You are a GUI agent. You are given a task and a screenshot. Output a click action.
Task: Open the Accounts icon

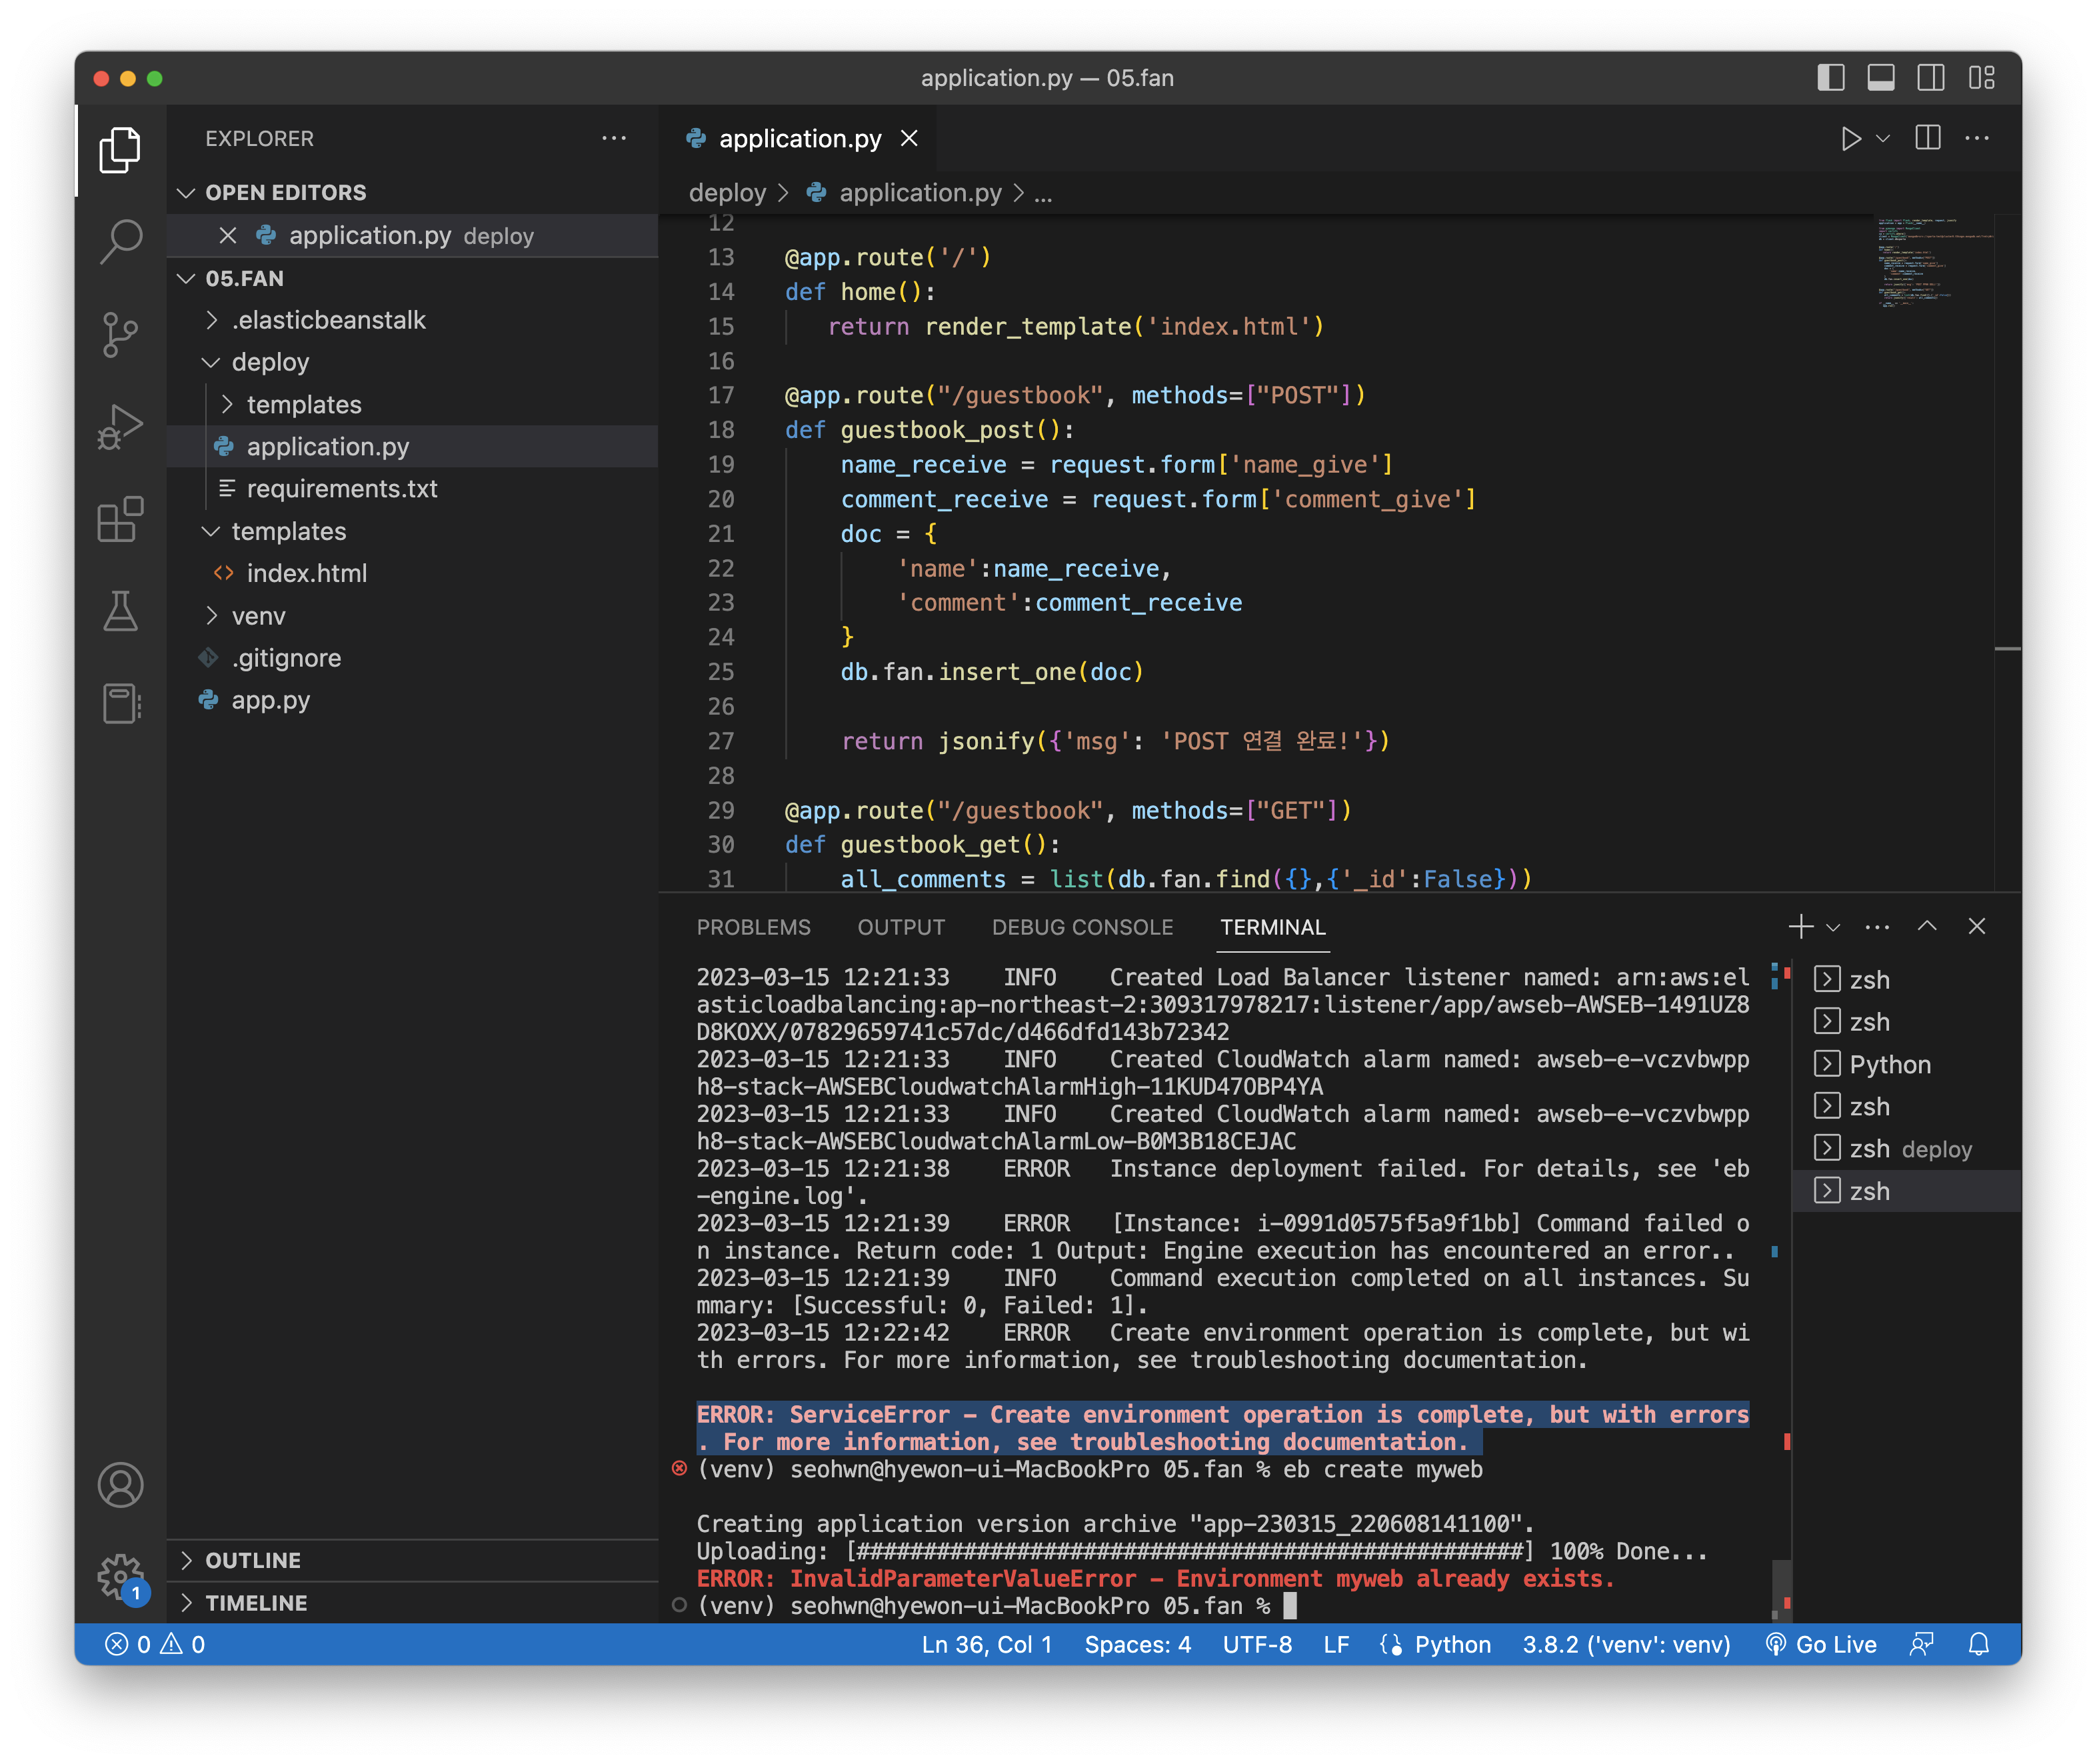click(120, 1485)
